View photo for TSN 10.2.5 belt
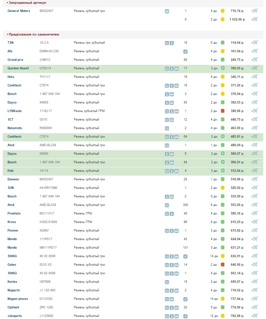Screen dimensions: 266x319 tap(167, 43)
